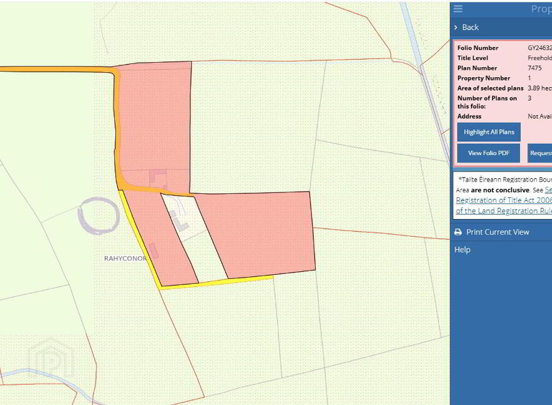Open the Help menu item
Screen dimensions: 552x405
tap(462, 249)
